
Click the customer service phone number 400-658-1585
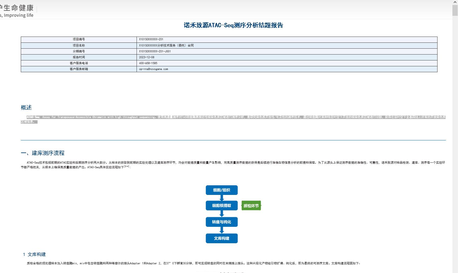[148, 63]
